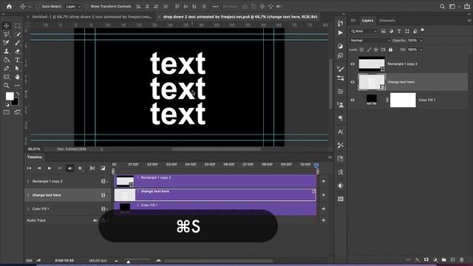Click the transition icon in the timeline
Viewport: 473px width, 266px height.
point(103,168)
